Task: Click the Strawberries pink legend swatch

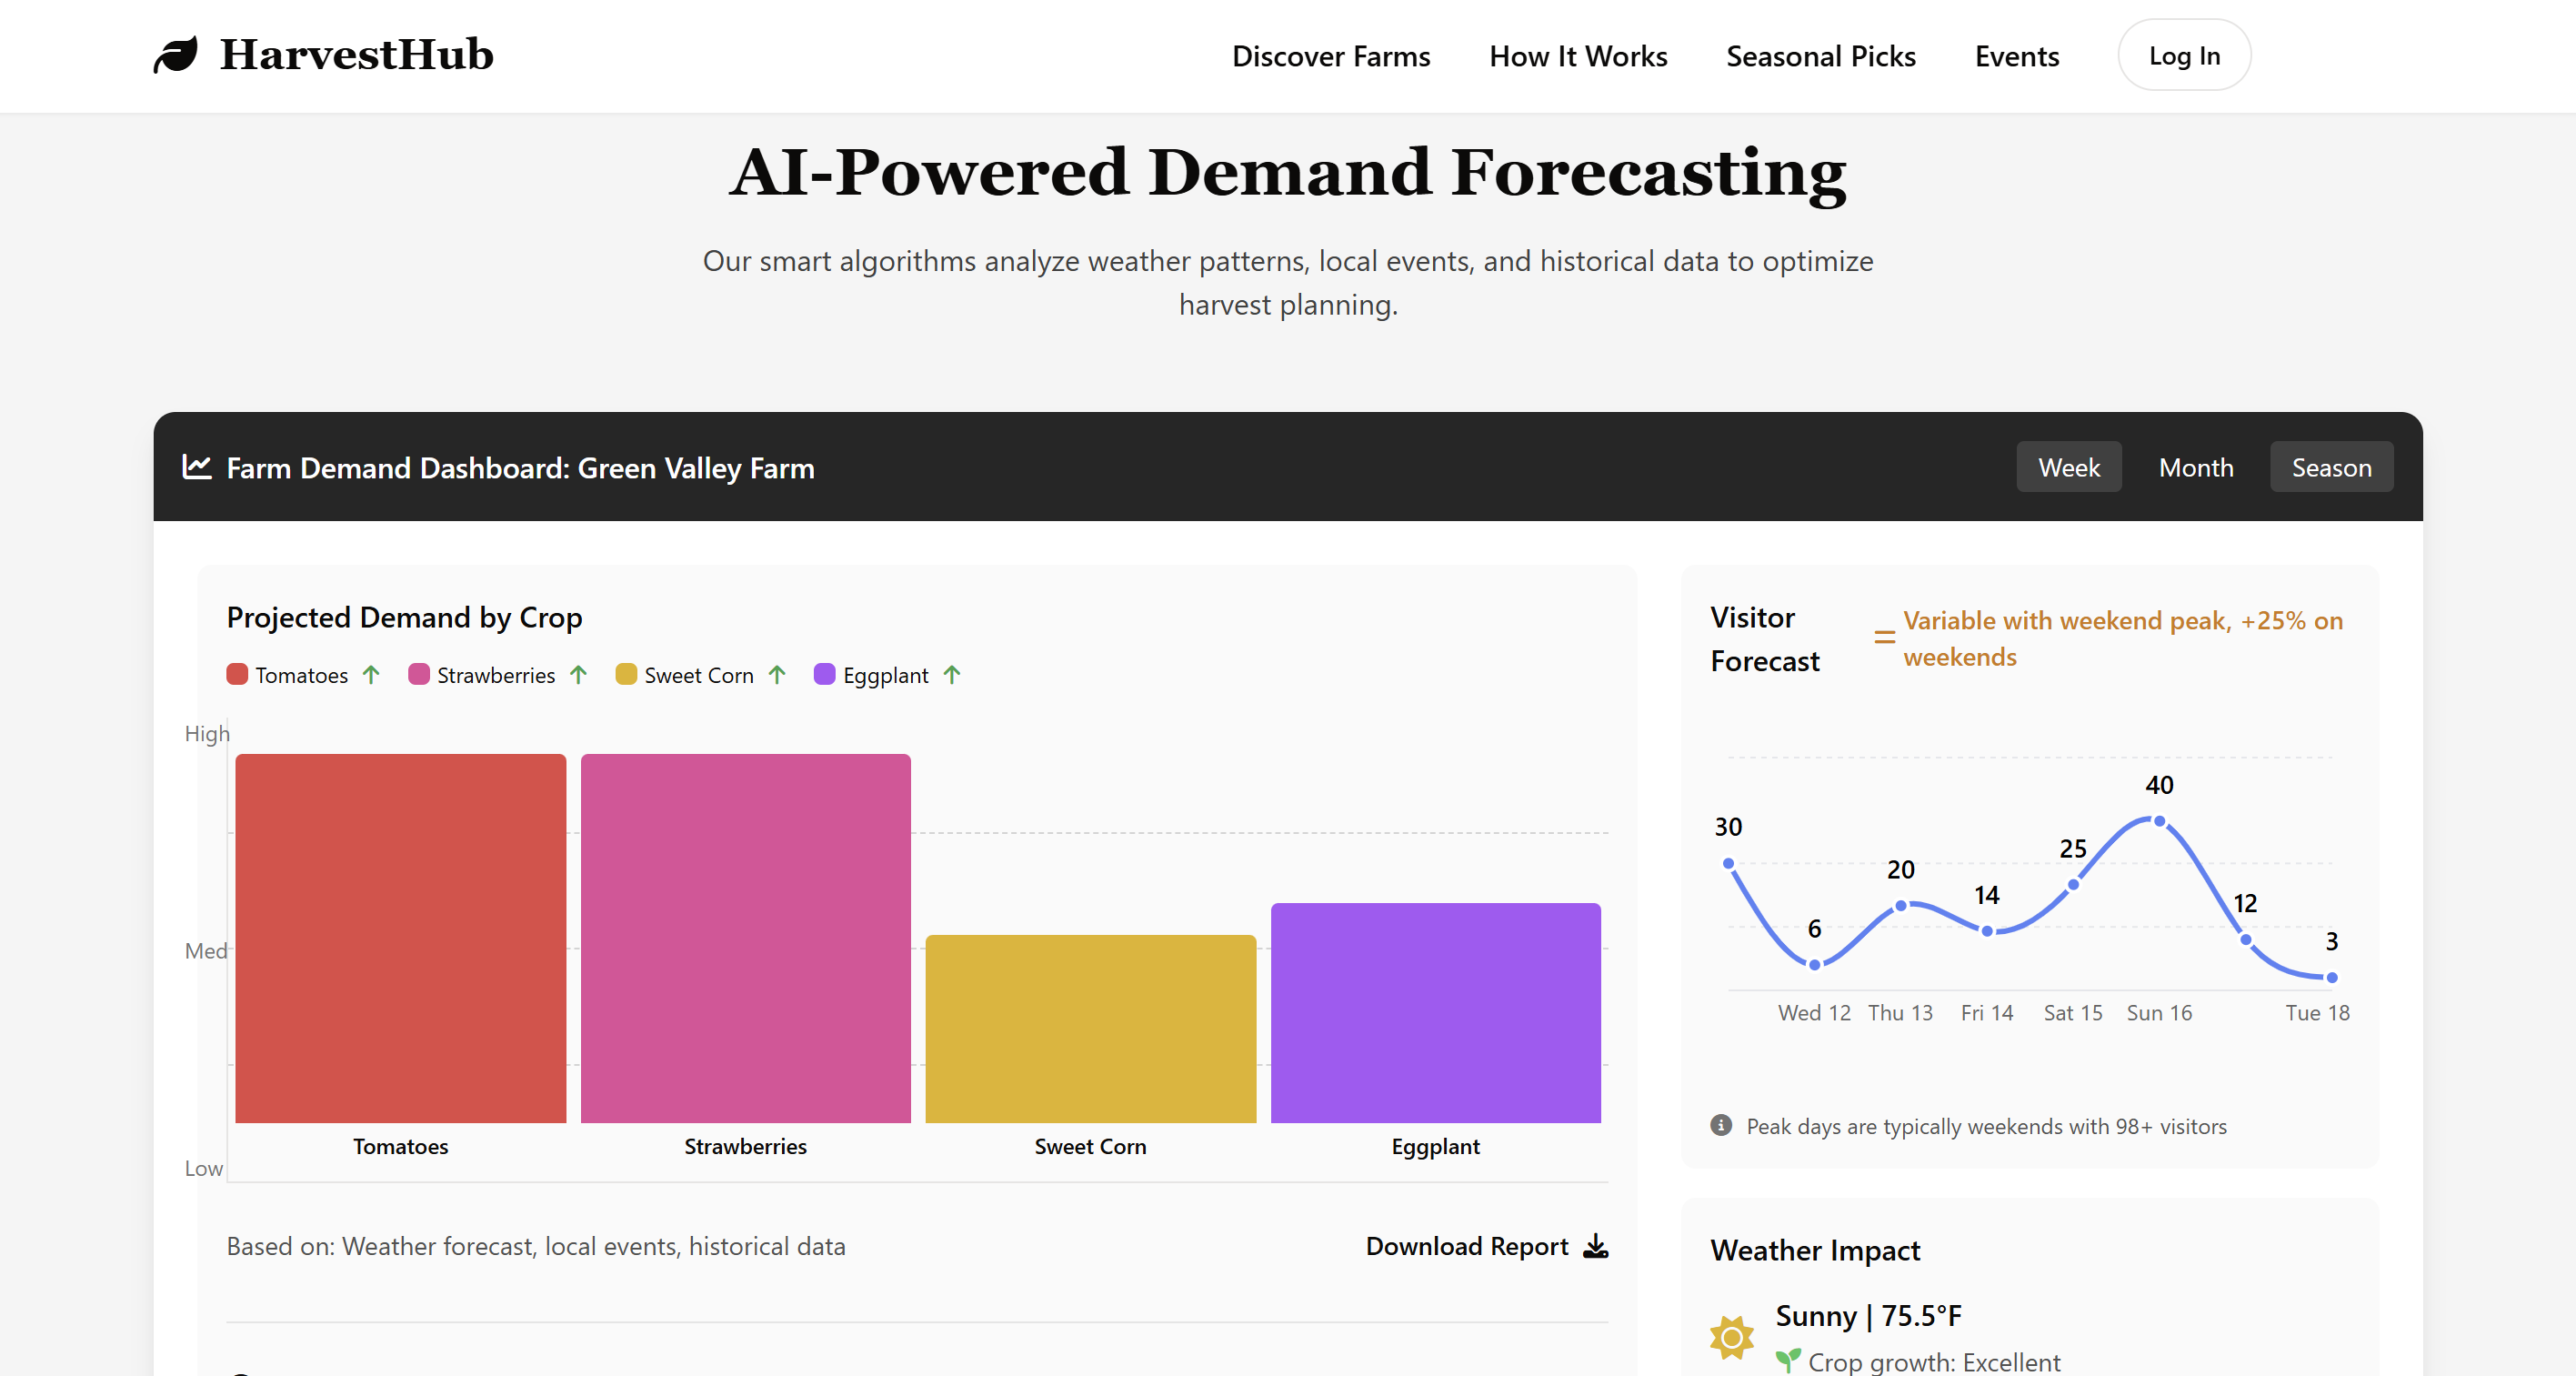Action: point(419,675)
